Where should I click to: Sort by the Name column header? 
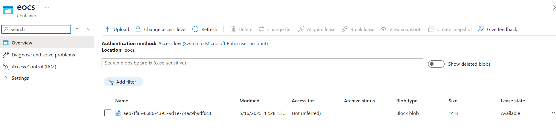click(122, 101)
